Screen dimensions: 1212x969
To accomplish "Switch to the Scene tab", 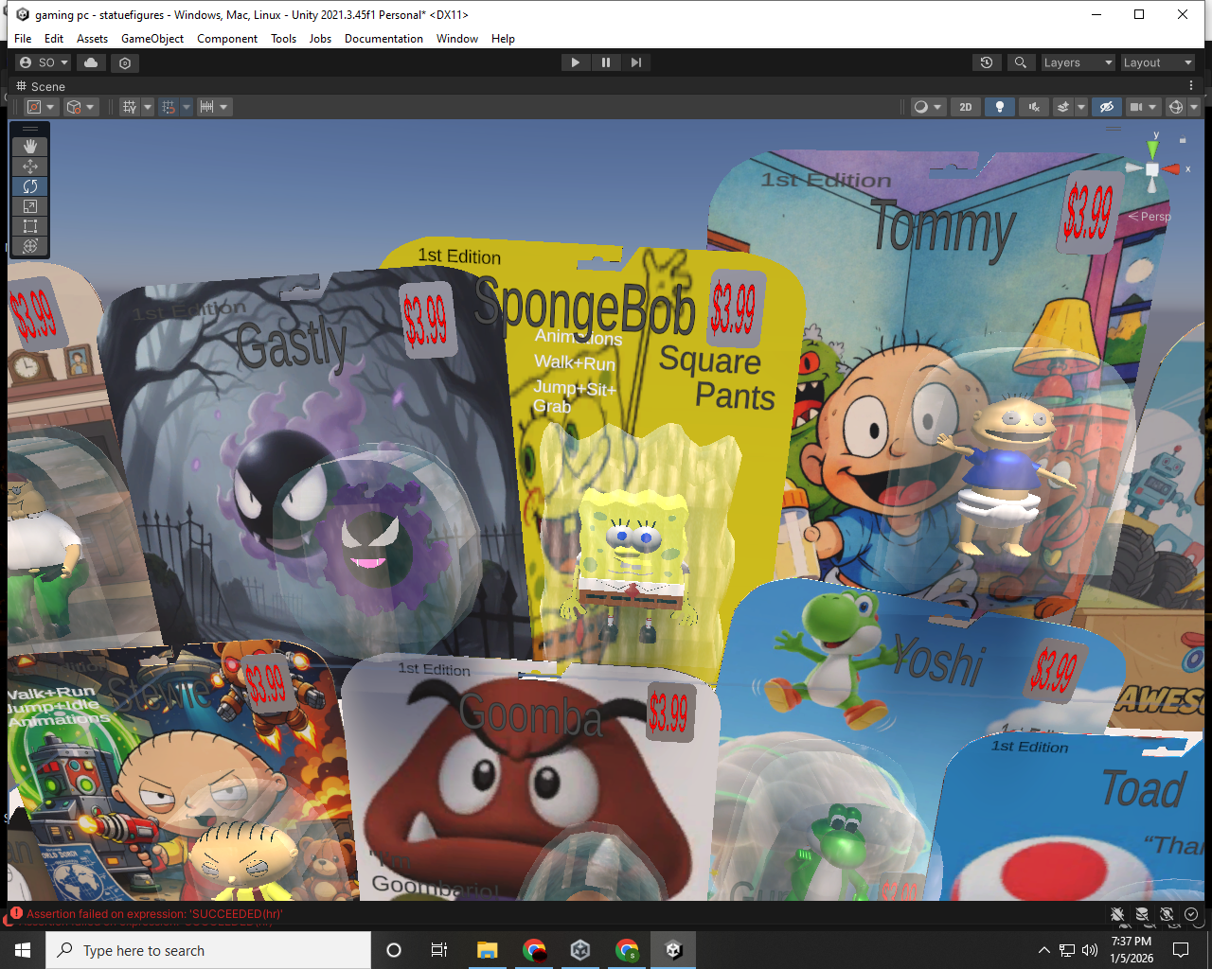I will tap(41, 86).
